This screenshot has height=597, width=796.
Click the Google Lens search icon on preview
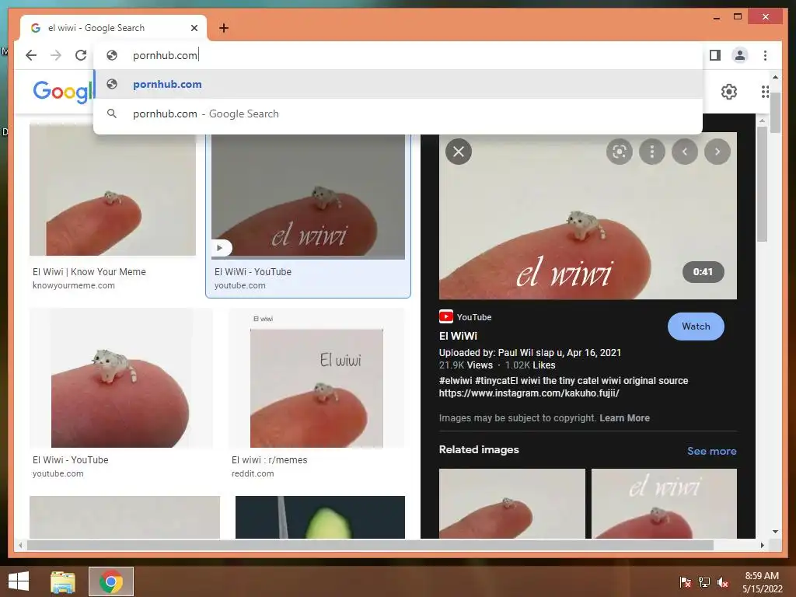[x=620, y=152]
